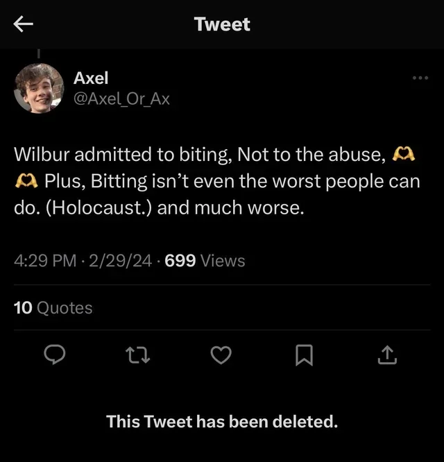View the 10 Quotes list
Screen dimensions: 444x462
tap(53, 308)
